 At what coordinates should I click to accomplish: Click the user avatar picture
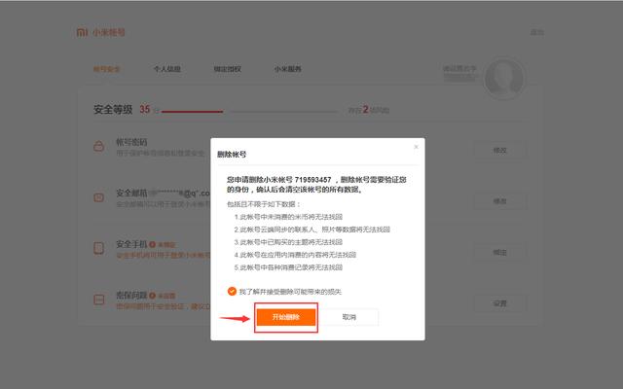pyautogui.click(x=504, y=79)
